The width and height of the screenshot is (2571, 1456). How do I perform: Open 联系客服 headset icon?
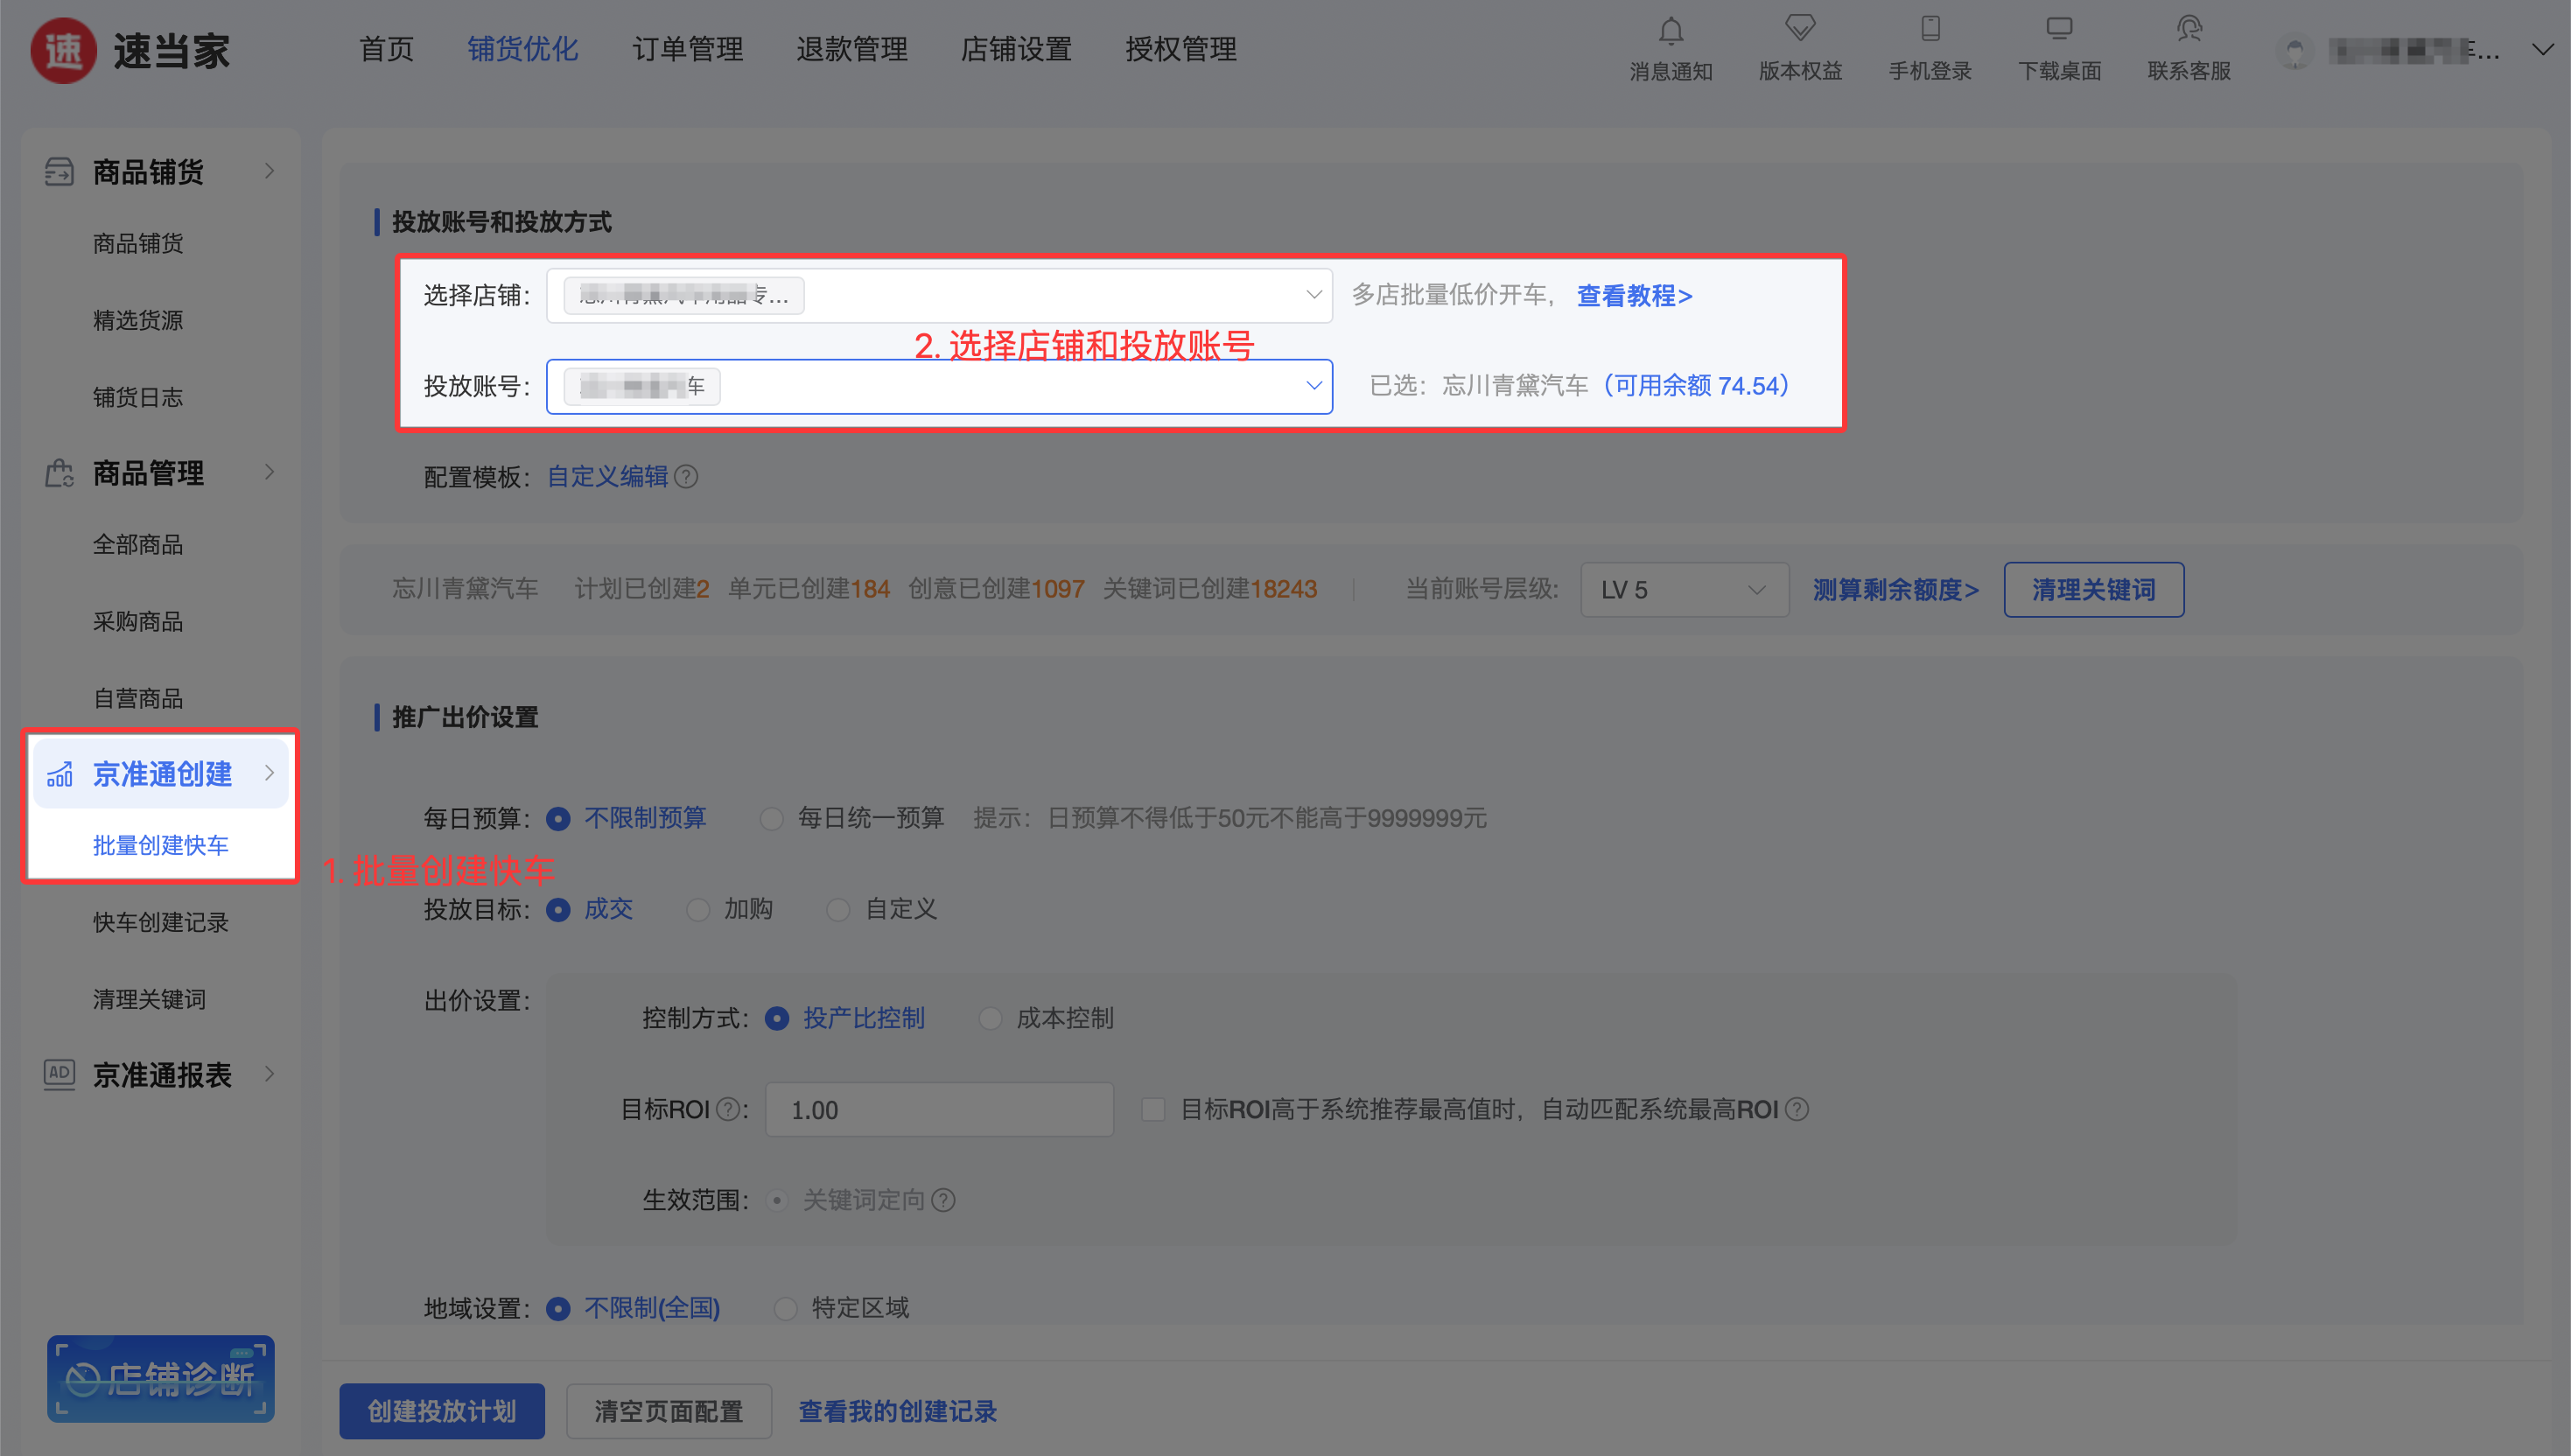2189,29
